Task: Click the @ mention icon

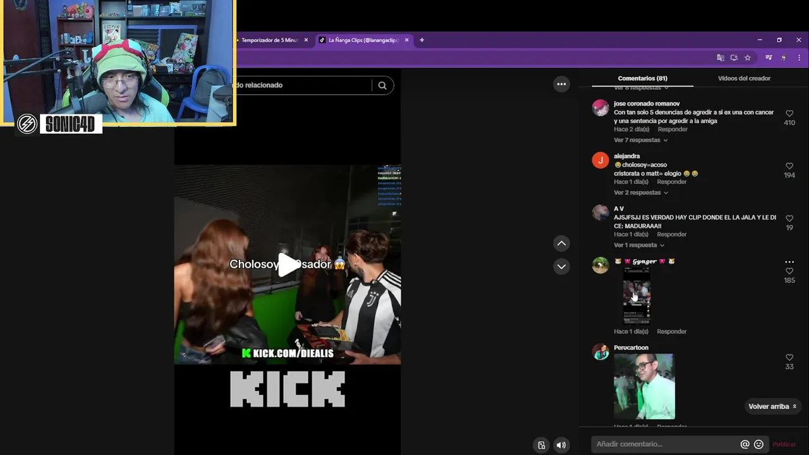Action: 745,444
